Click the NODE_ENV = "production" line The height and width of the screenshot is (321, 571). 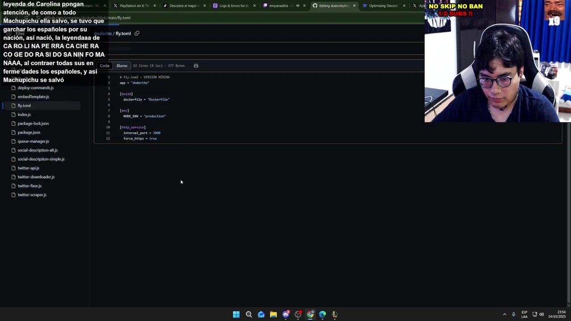coord(145,116)
